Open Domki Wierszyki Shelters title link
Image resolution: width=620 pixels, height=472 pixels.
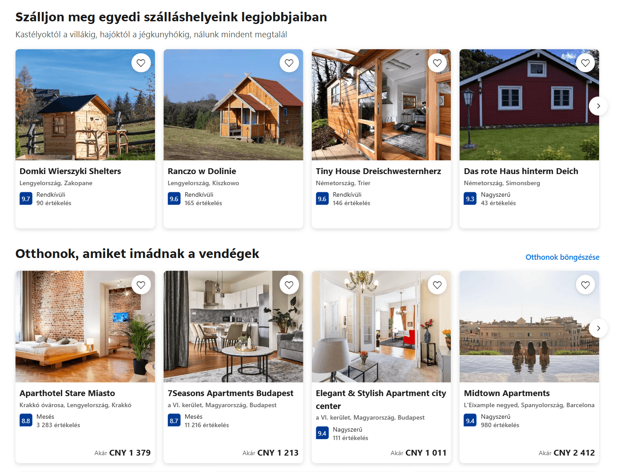(70, 171)
